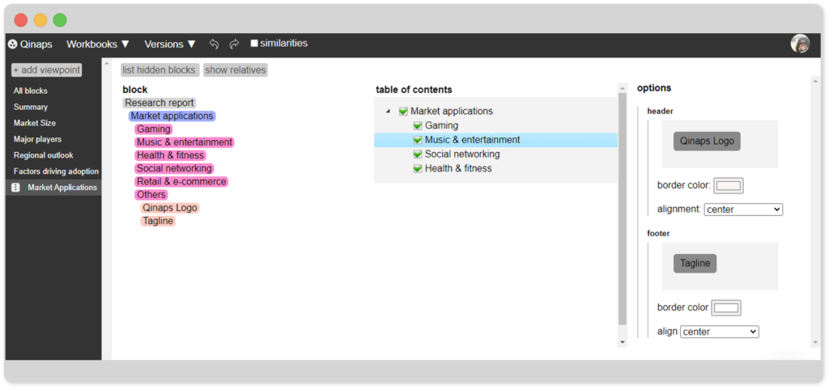Uncheck Social networking checkbox

(x=418, y=154)
